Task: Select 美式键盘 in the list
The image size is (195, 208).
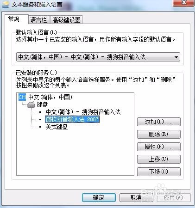Action: coord(57,127)
